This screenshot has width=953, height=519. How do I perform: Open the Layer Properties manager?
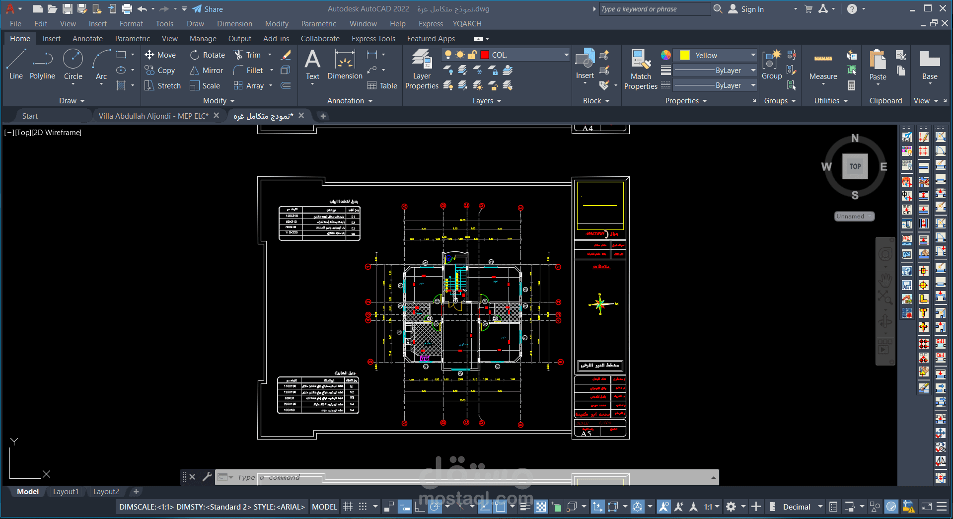click(x=422, y=70)
